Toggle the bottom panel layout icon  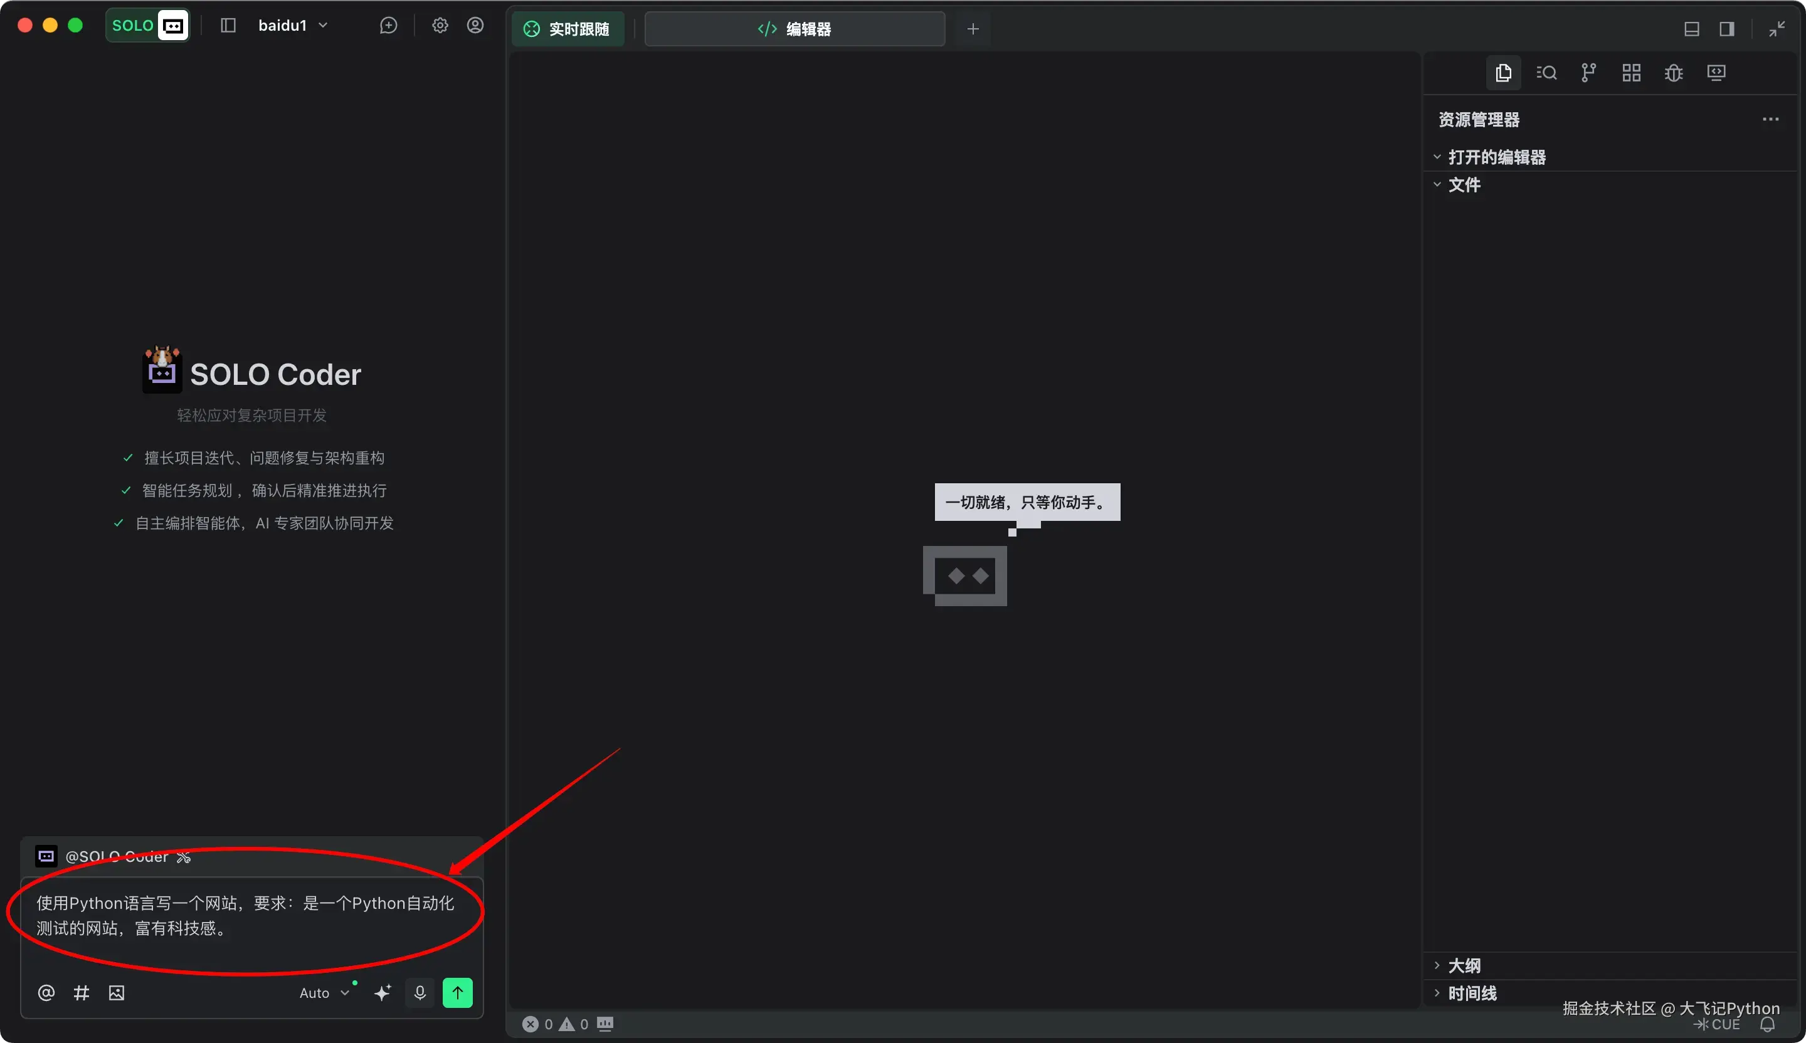pos(1691,29)
